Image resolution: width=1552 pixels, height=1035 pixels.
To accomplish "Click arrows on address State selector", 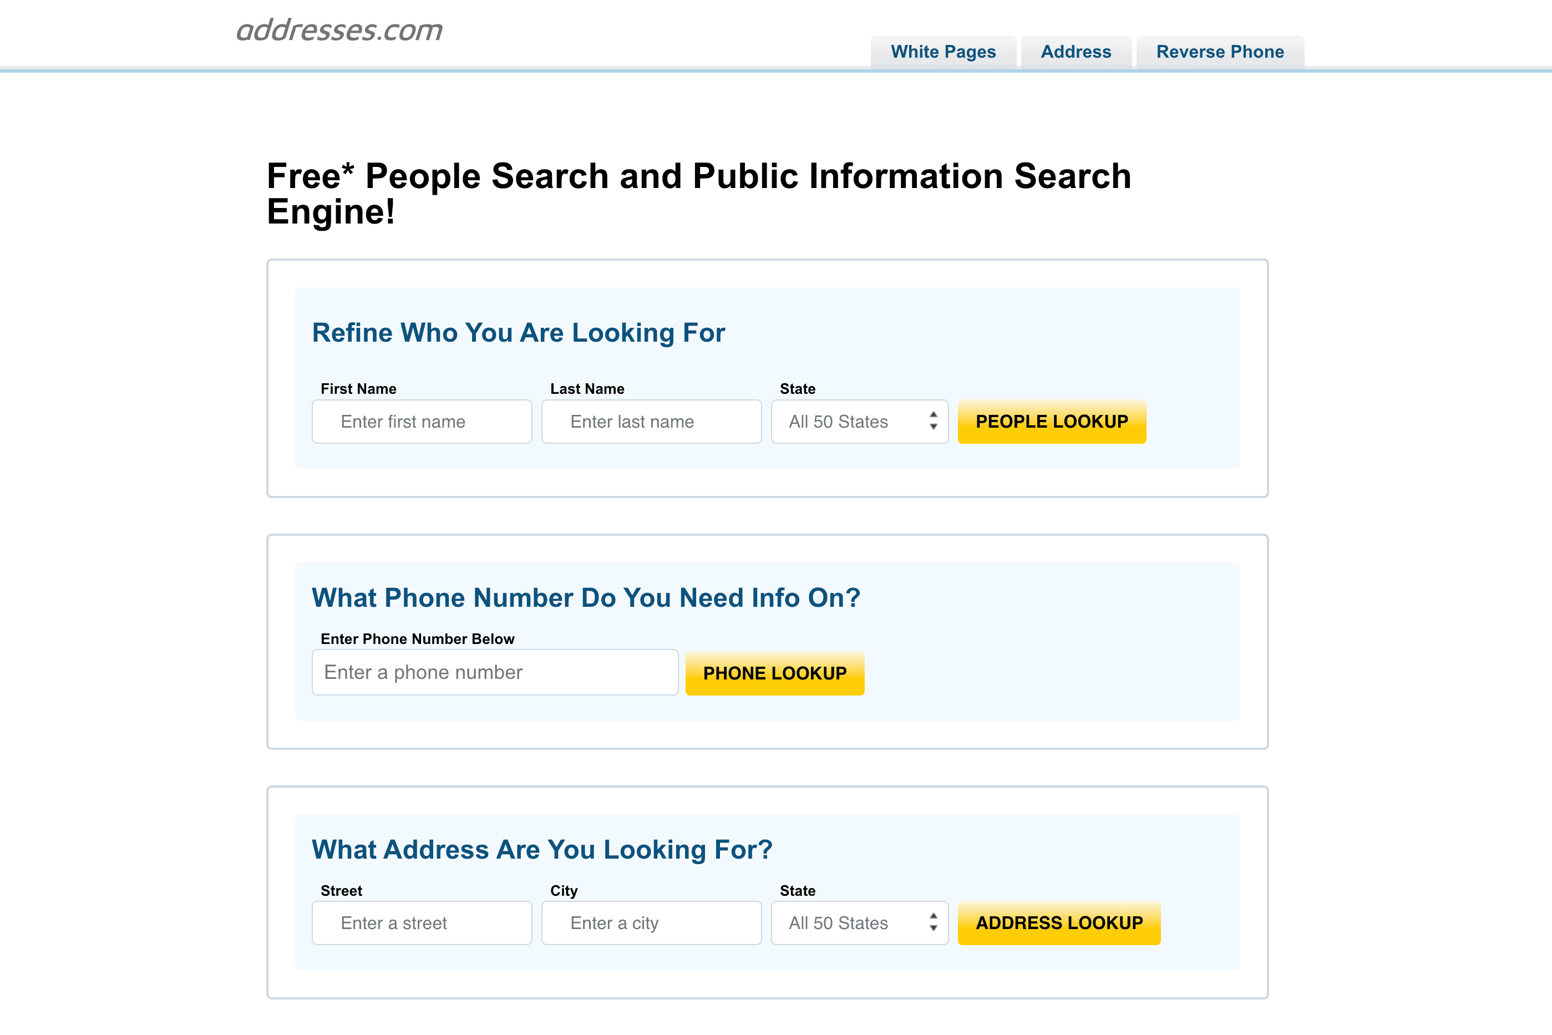I will click(933, 921).
